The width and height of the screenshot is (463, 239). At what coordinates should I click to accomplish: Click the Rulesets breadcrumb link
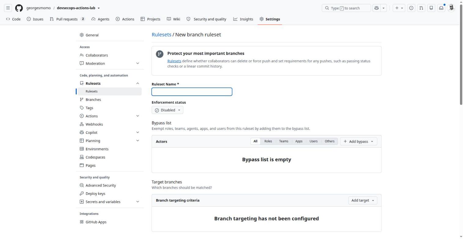coord(161,34)
